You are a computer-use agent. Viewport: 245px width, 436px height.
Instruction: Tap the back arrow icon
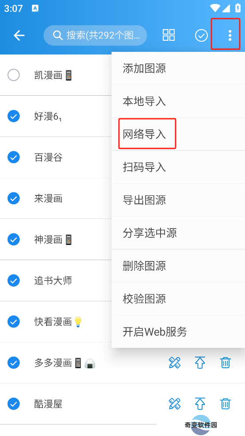click(19, 35)
